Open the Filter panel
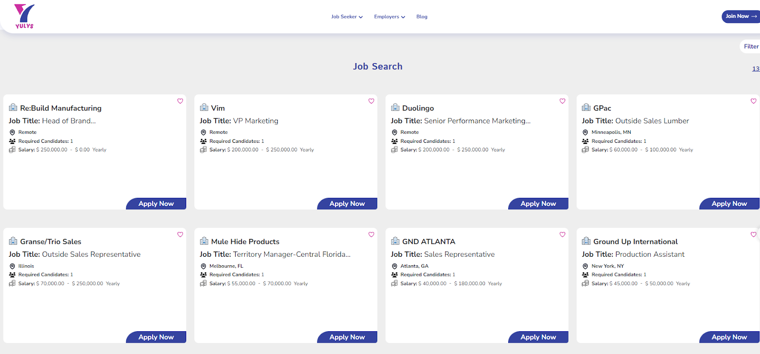 (750, 47)
